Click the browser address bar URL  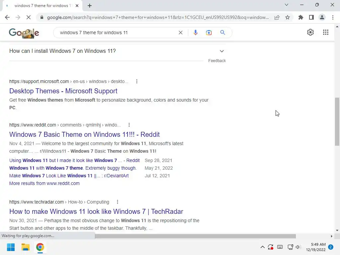(158, 17)
